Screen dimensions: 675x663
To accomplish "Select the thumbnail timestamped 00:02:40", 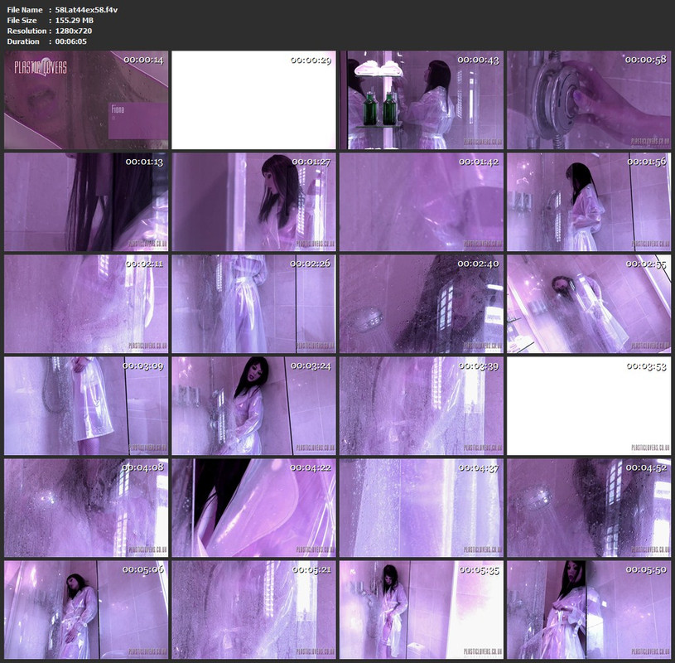I will [422, 303].
